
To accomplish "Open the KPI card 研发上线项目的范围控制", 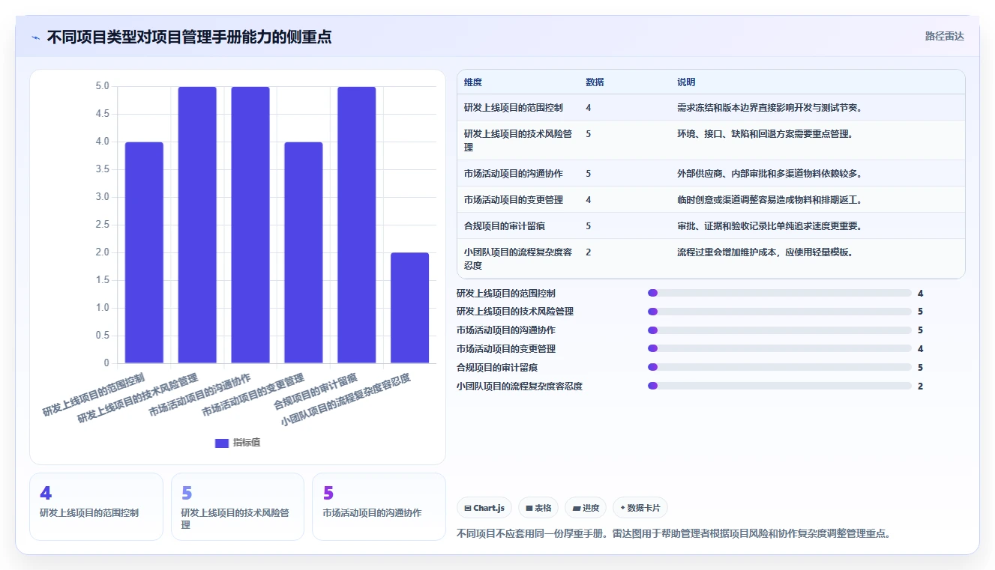I will (x=96, y=506).
